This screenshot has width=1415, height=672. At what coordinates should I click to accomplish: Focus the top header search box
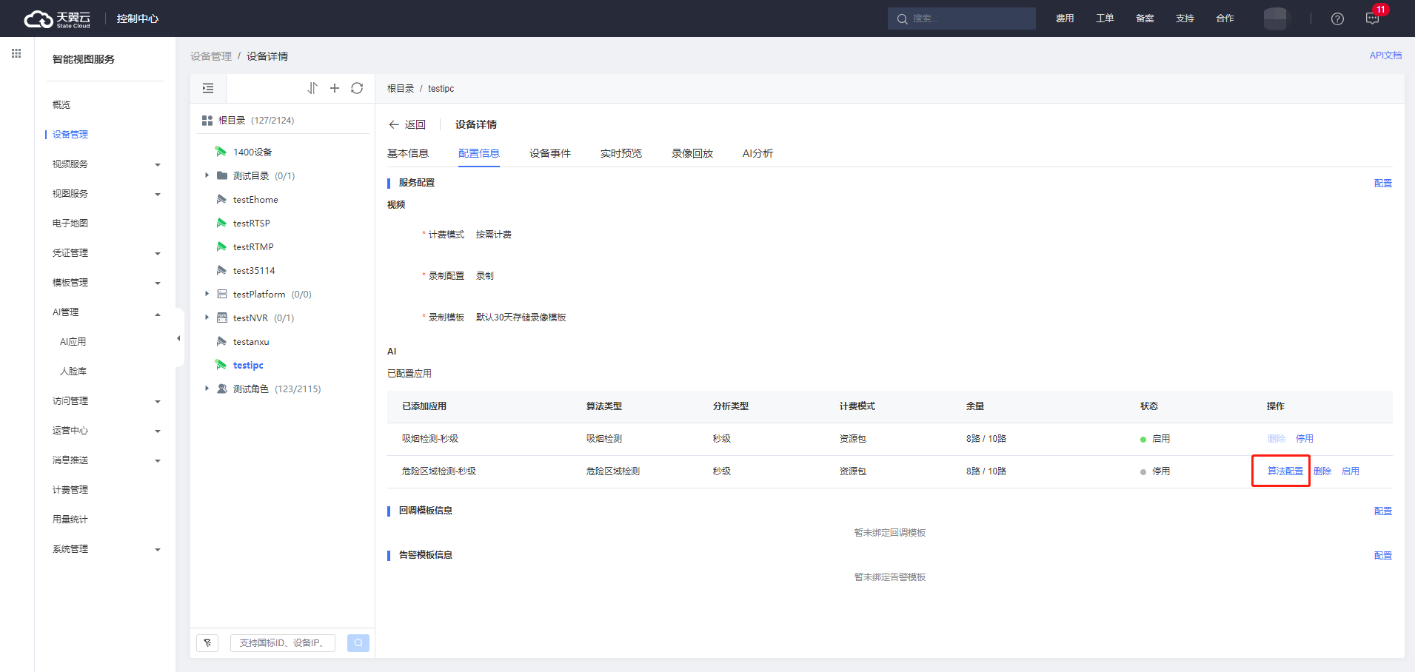click(962, 19)
